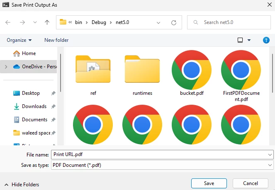Click the Cancel button
This screenshot has height=190, width=275.
pos(251,183)
